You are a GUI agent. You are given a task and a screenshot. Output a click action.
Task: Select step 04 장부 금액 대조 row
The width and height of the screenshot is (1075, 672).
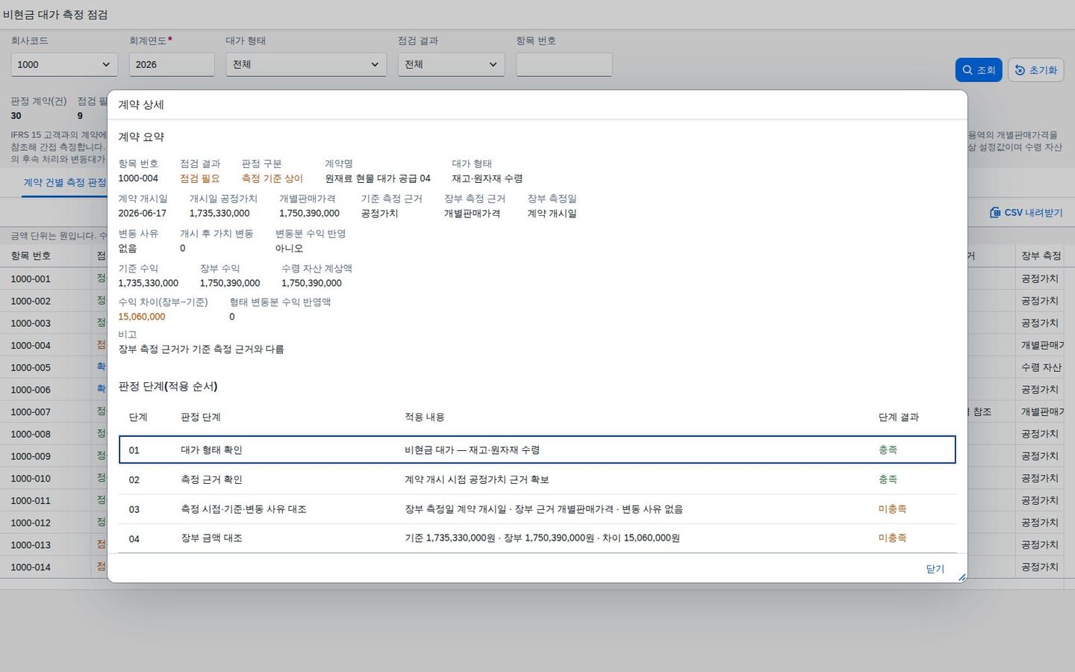pos(537,538)
